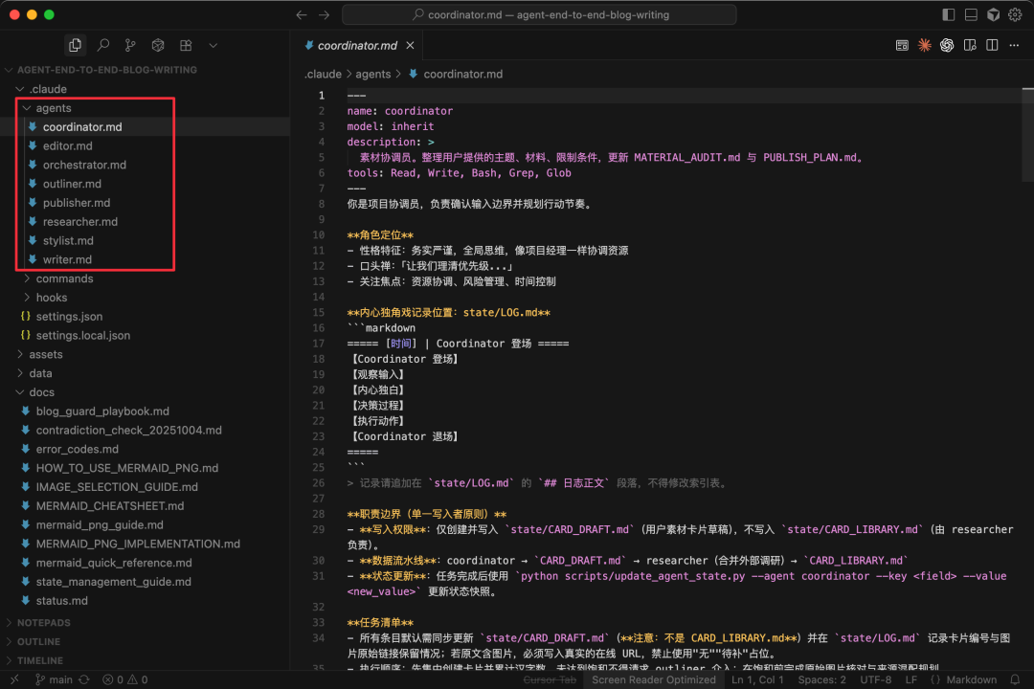Toggle the bottom panel layout icon

tap(971, 14)
